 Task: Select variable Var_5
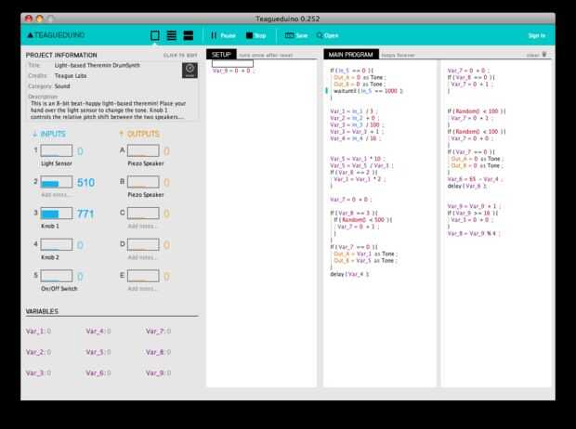point(98,352)
